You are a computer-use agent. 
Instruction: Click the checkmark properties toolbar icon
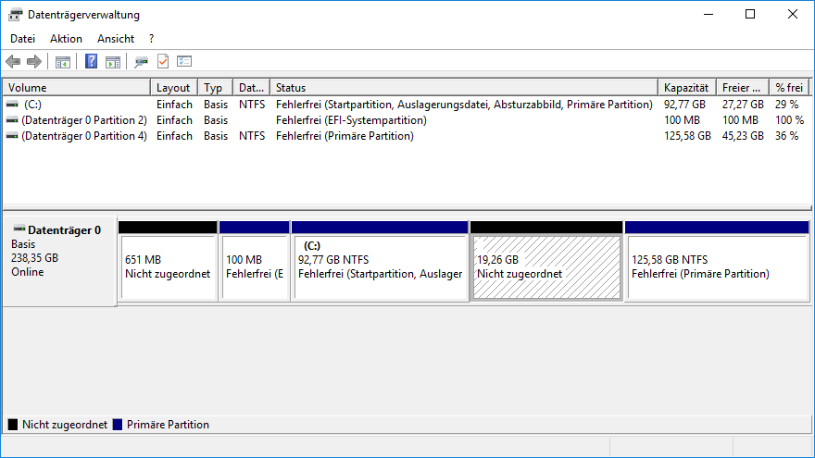(163, 61)
